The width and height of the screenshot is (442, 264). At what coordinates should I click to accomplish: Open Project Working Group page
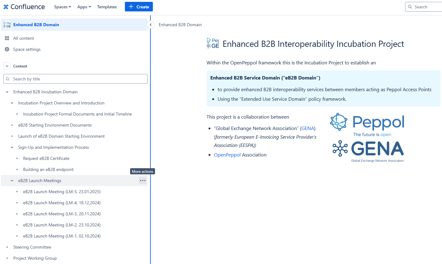click(35, 258)
